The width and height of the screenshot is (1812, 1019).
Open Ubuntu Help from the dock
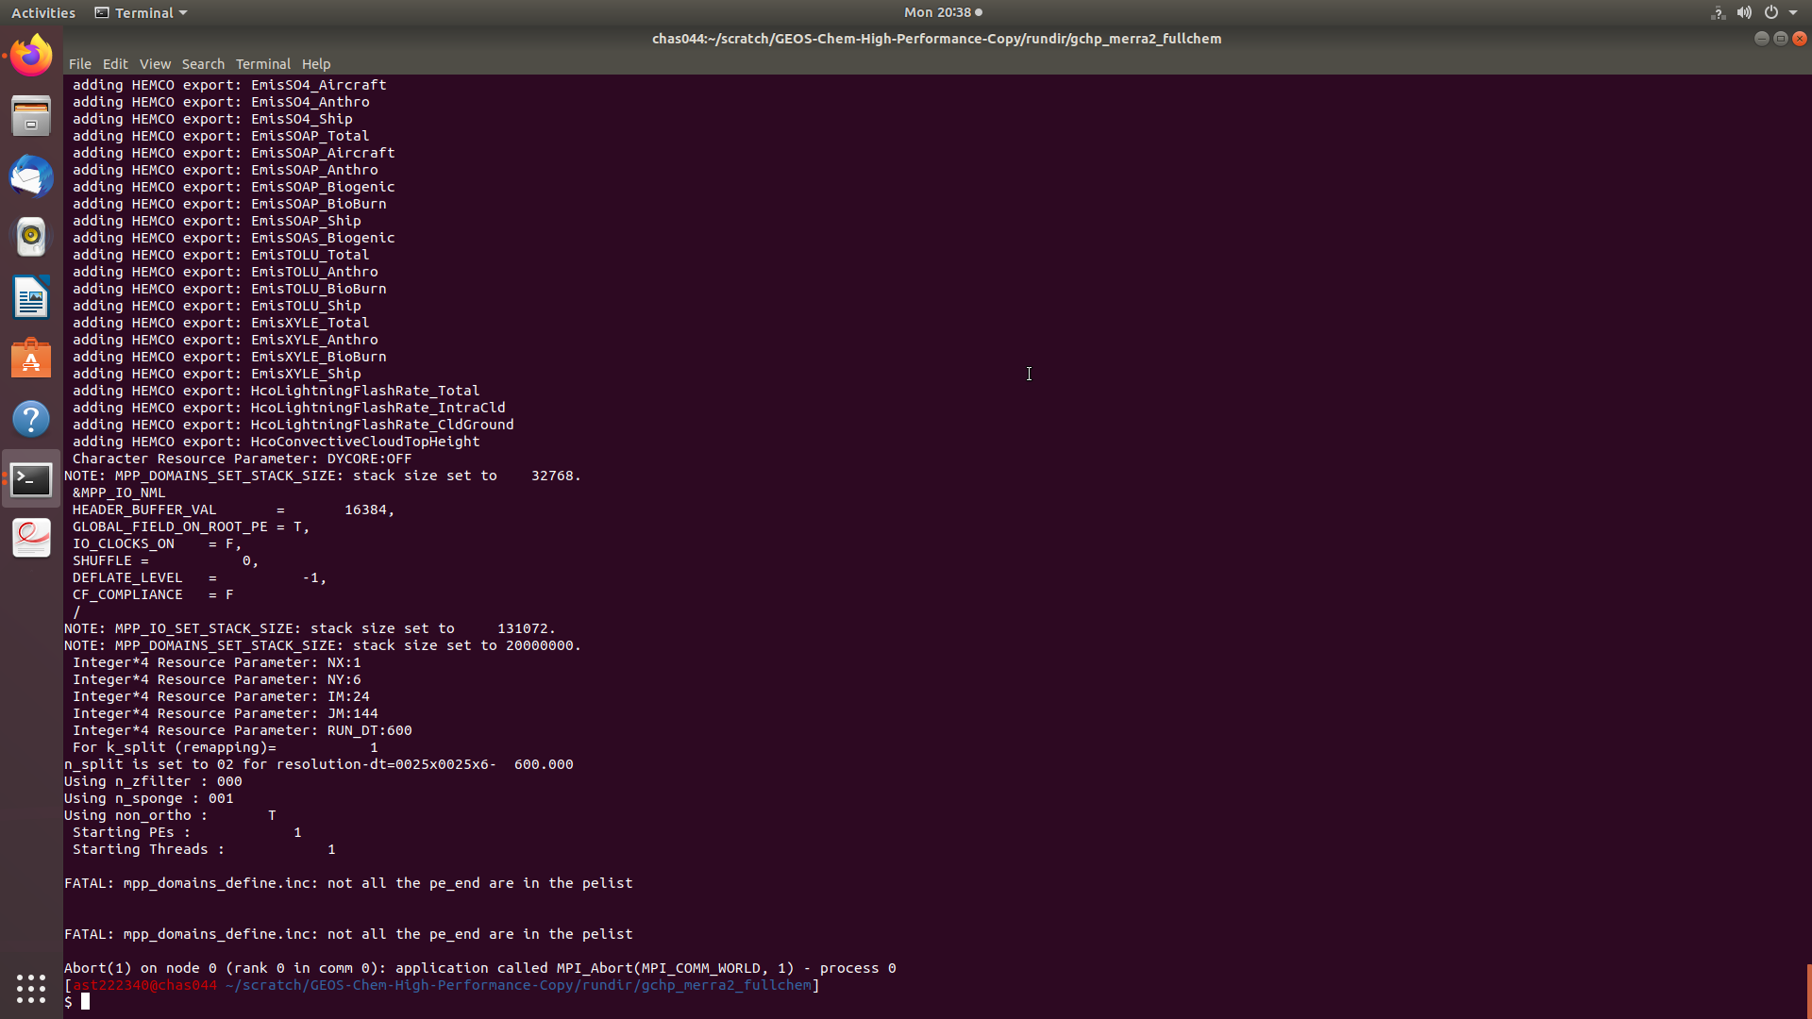tap(31, 418)
